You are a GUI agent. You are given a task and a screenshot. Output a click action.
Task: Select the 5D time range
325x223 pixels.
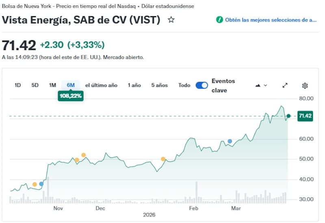click(x=35, y=85)
